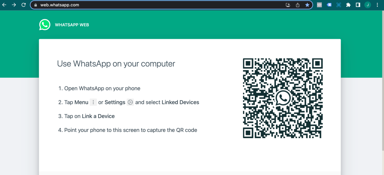
Task: Click the code brackets extension icon
Action: (319, 5)
